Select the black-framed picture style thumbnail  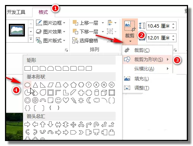pyautogui.click(x=17, y=30)
